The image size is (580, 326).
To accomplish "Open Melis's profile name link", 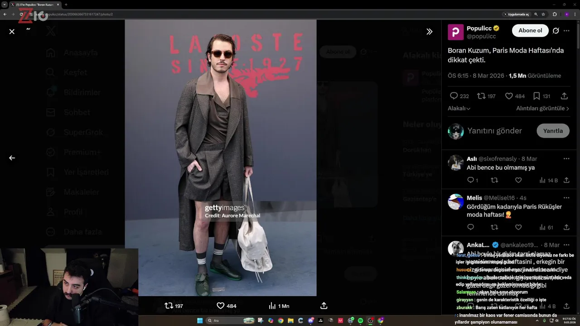I will [x=474, y=198].
